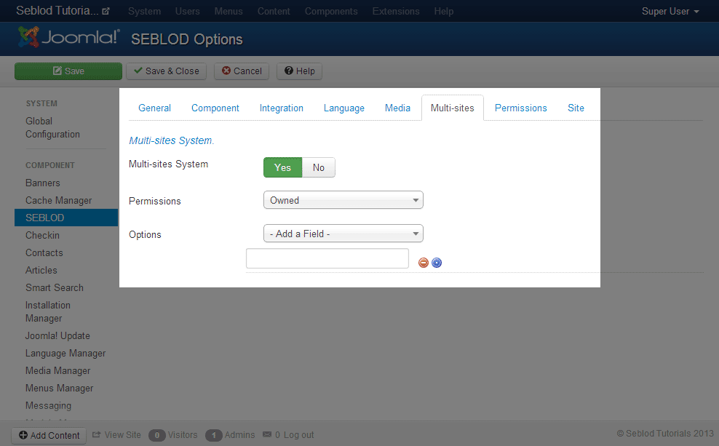Switch to the Component tab
Viewport: 719px width, 446px height.
tap(215, 108)
